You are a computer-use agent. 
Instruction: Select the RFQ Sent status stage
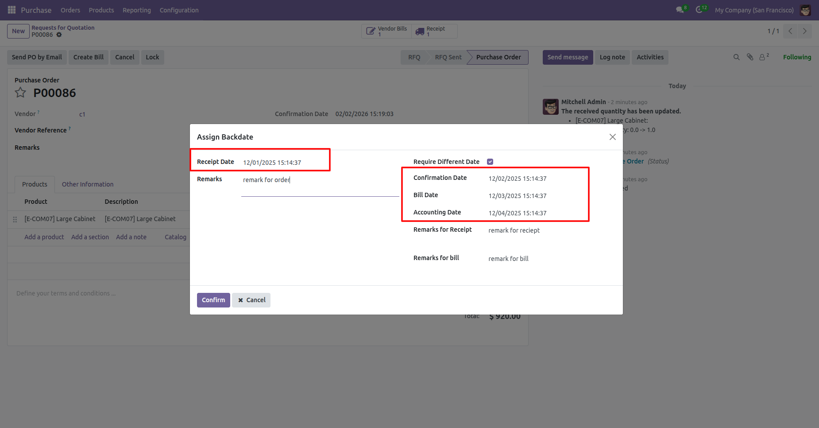tap(448, 57)
